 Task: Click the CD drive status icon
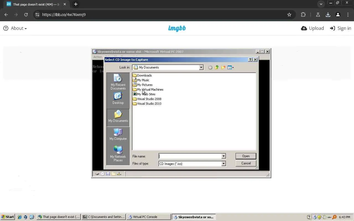103,174
